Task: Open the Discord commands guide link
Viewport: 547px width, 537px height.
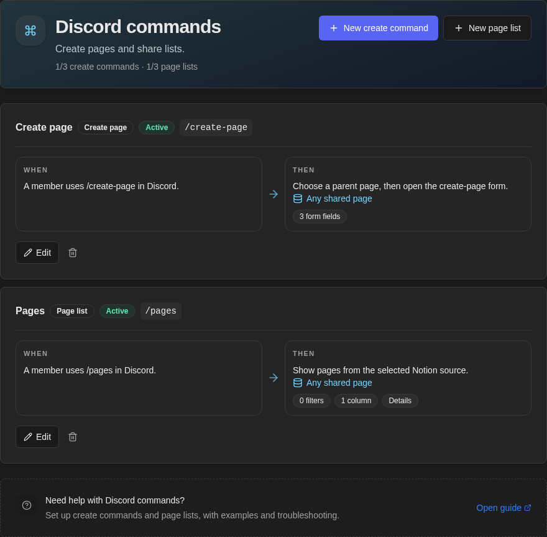Action: coord(503,508)
